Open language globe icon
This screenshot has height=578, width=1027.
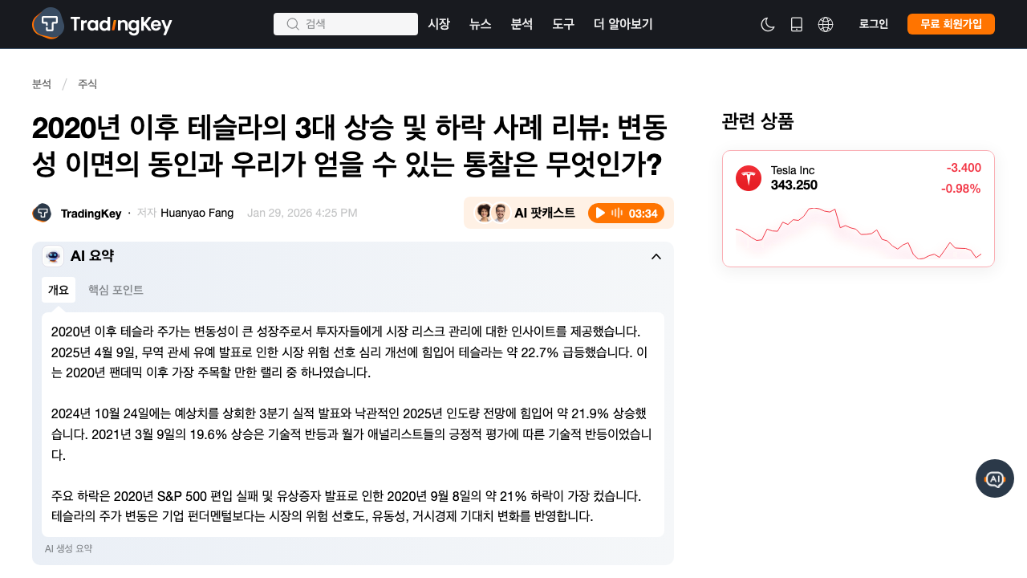[x=826, y=24]
